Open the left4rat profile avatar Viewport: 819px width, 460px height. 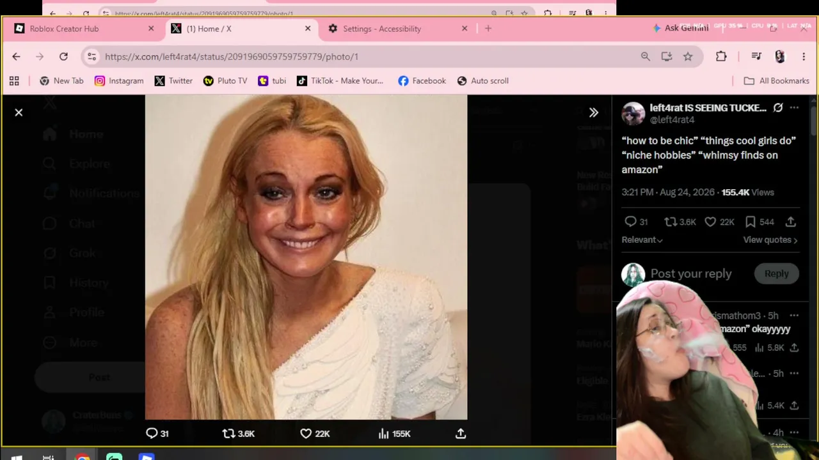633,113
